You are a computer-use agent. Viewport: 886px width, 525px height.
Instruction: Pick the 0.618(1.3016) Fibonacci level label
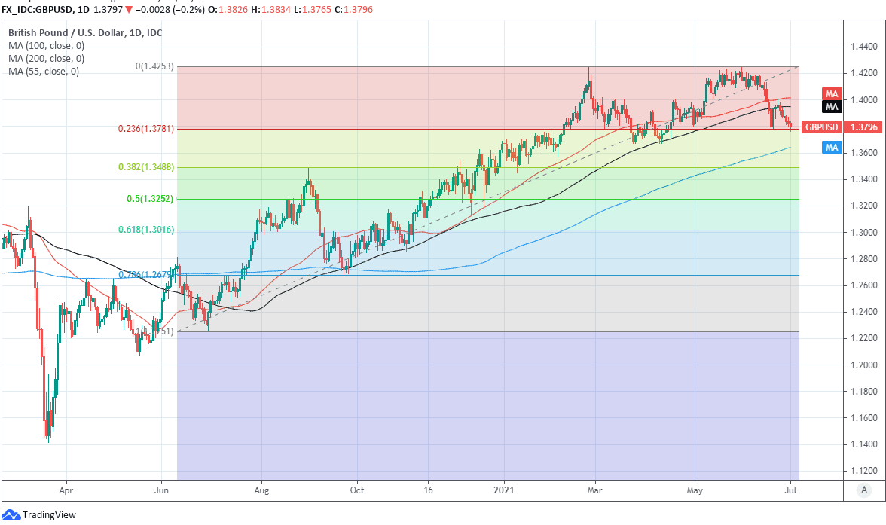click(146, 230)
